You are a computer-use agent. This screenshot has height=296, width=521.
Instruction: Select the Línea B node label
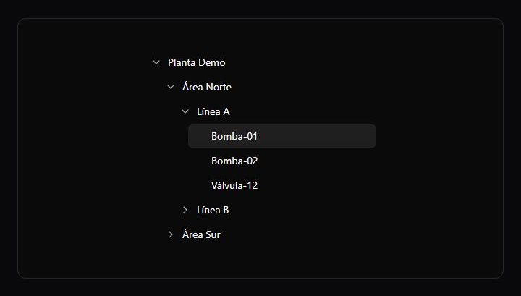(213, 210)
